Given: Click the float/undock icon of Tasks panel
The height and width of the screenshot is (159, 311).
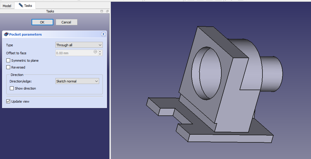Looking at the screenshot, I should click(107, 11).
